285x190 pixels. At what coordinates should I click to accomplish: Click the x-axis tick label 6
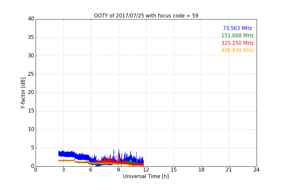coord(91,170)
